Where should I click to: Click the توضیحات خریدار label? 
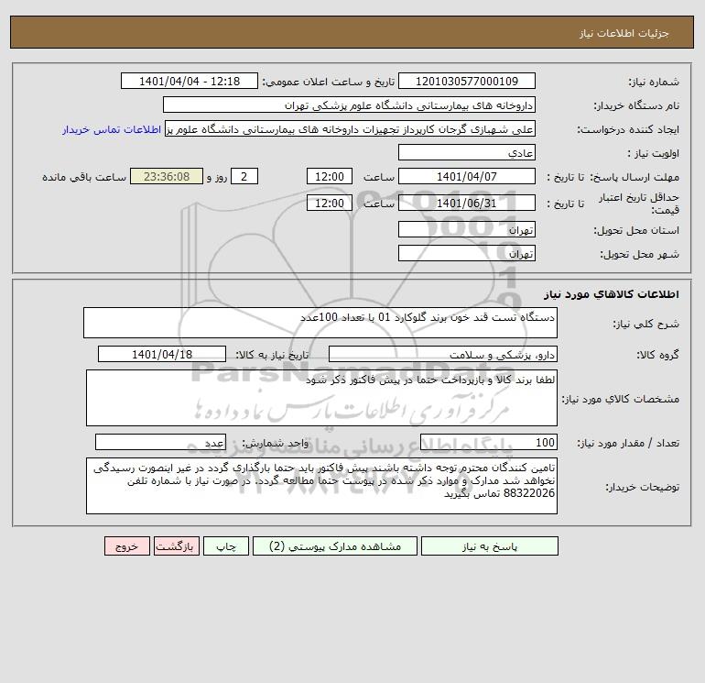[643, 487]
